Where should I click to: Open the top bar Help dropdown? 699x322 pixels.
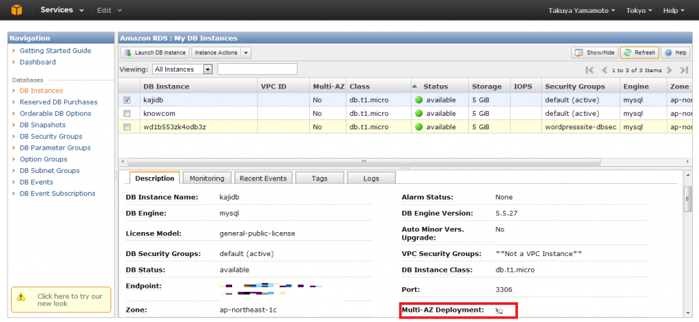pyautogui.click(x=674, y=10)
